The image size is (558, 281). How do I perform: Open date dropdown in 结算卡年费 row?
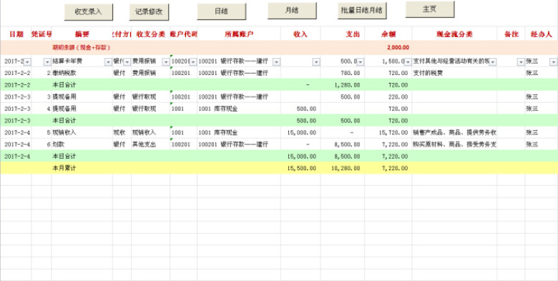pyautogui.click(x=27, y=62)
